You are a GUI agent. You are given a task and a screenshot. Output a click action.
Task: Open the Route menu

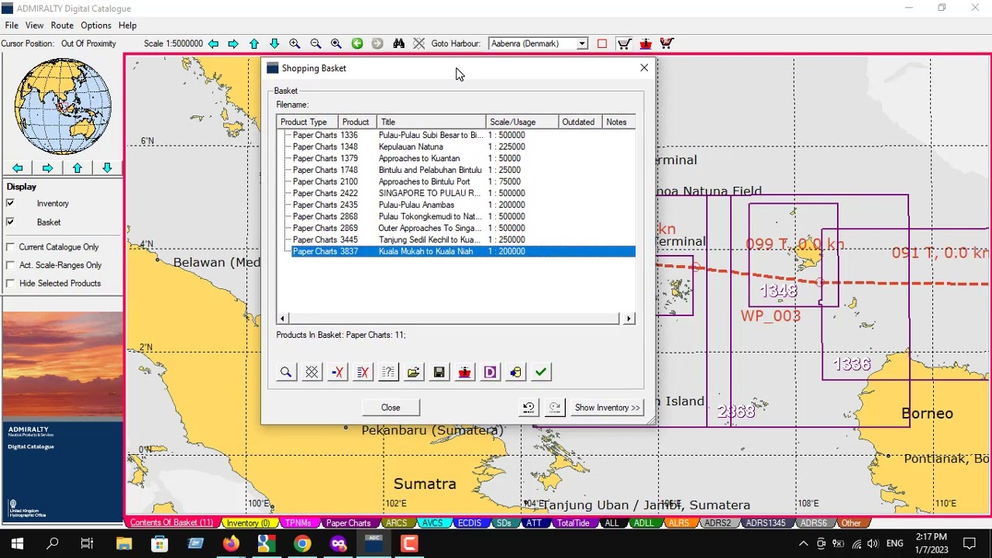[x=62, y=26]
